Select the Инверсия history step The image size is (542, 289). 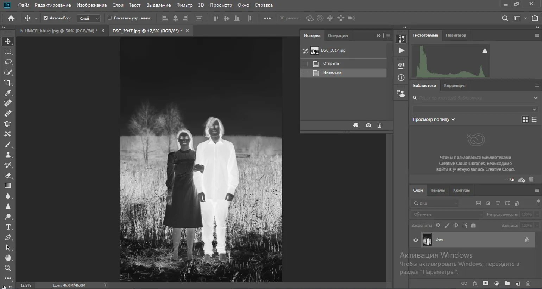[x=332, y=73]
